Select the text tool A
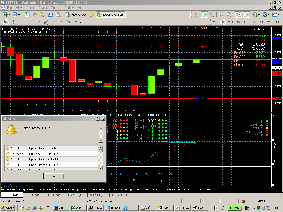283x212 pixels. click(62, 22)
